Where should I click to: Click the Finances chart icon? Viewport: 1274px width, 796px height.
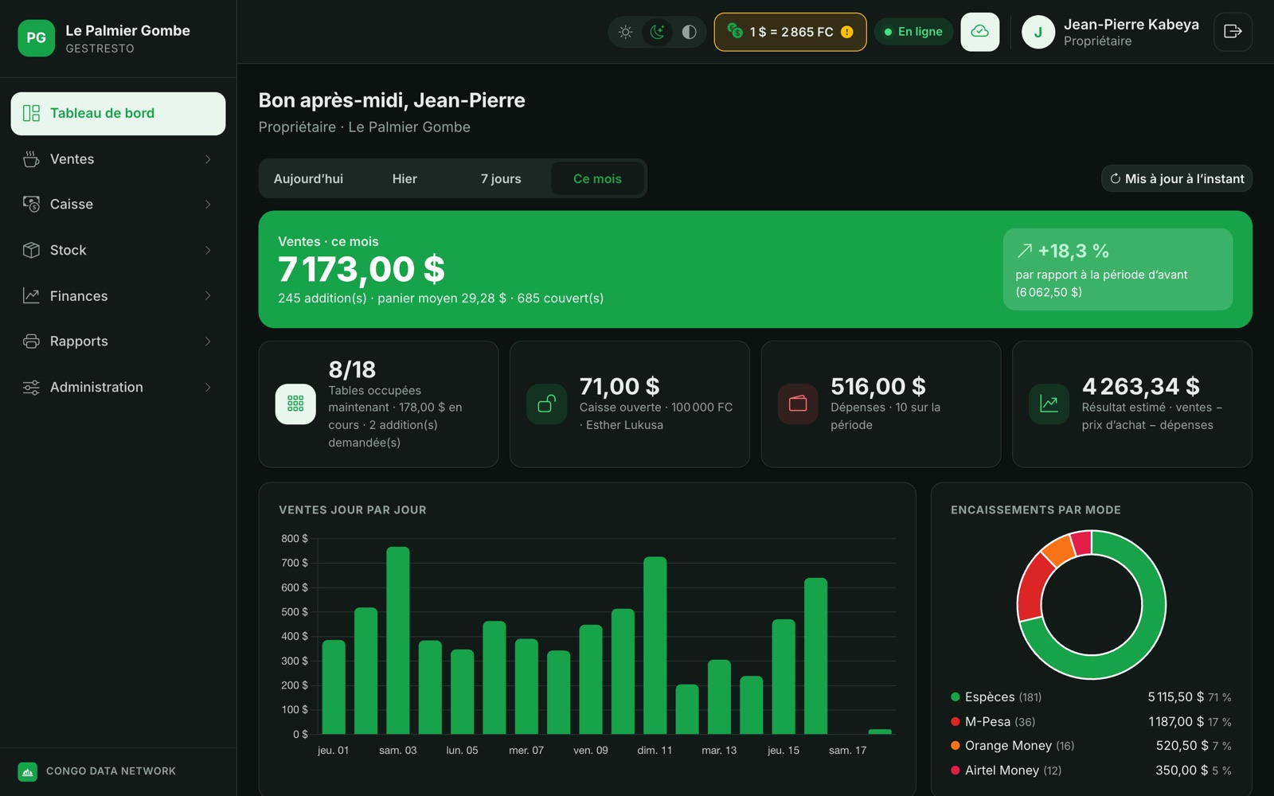point(31,296)
